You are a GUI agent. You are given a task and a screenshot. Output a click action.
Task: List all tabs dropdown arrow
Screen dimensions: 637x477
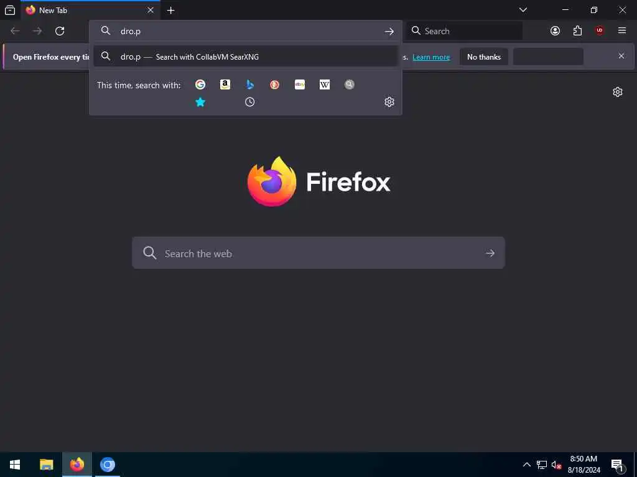click(523, 10)
